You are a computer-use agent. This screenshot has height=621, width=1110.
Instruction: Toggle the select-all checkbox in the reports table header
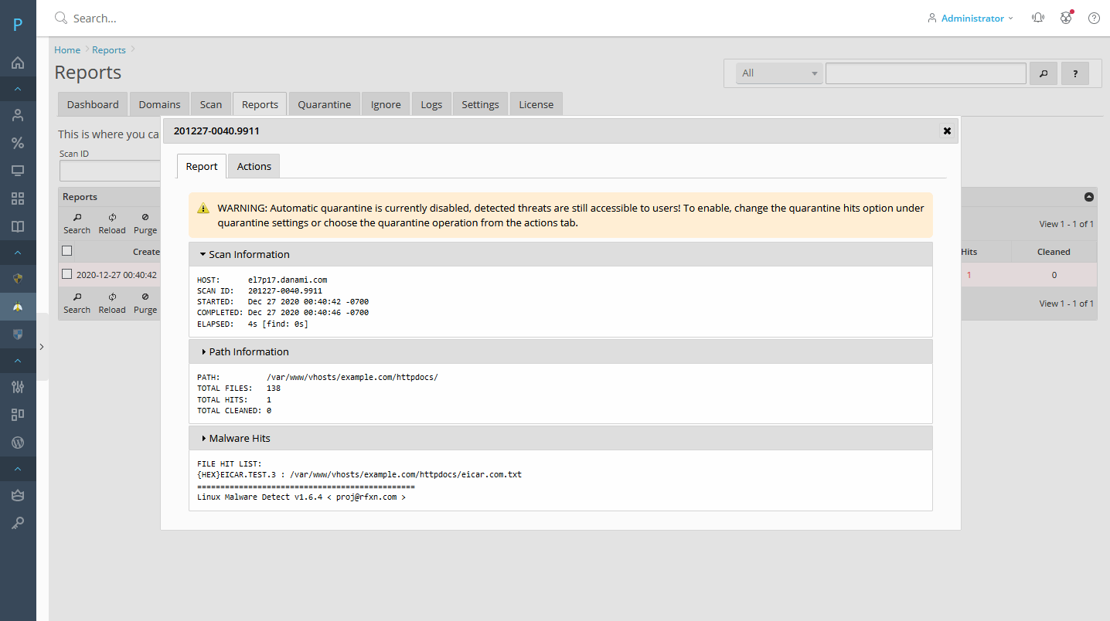pyautogui.click(x=67, y=251)
